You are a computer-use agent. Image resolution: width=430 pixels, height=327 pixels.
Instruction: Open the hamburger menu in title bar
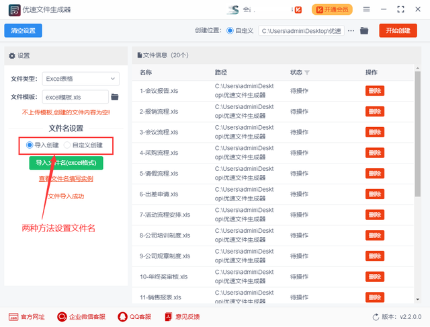pyautogui.click(x=385, y=9)
